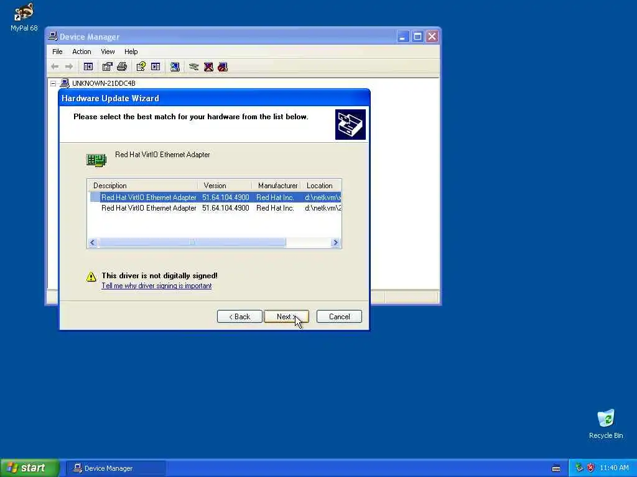Click the Disable device toolbar icon

pos(223,67)
